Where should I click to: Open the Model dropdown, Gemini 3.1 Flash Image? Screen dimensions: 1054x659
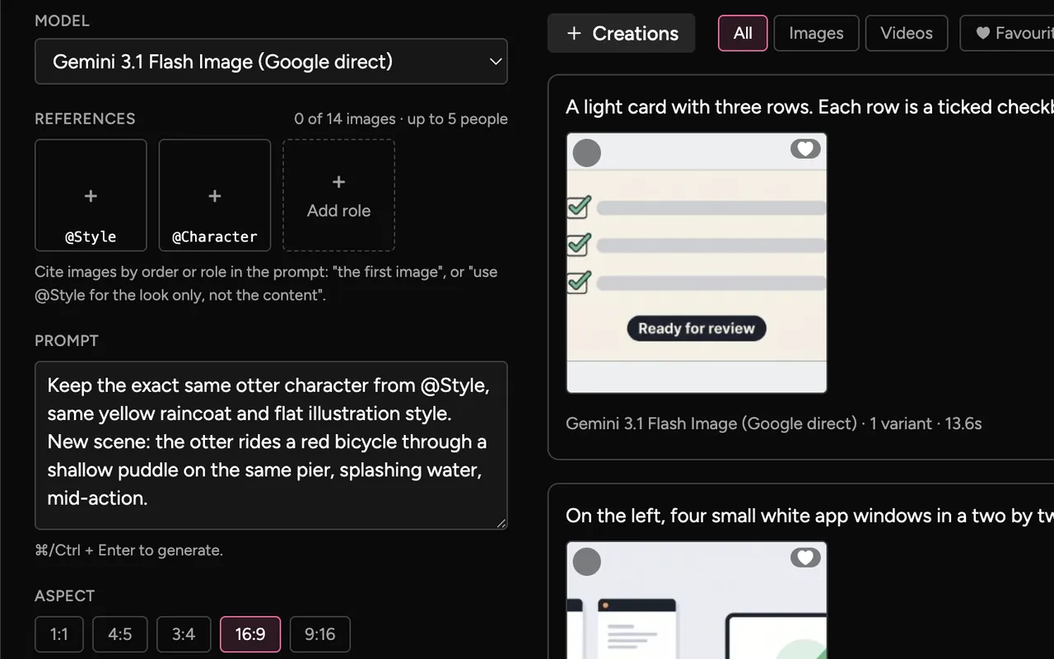click(271, 61)
